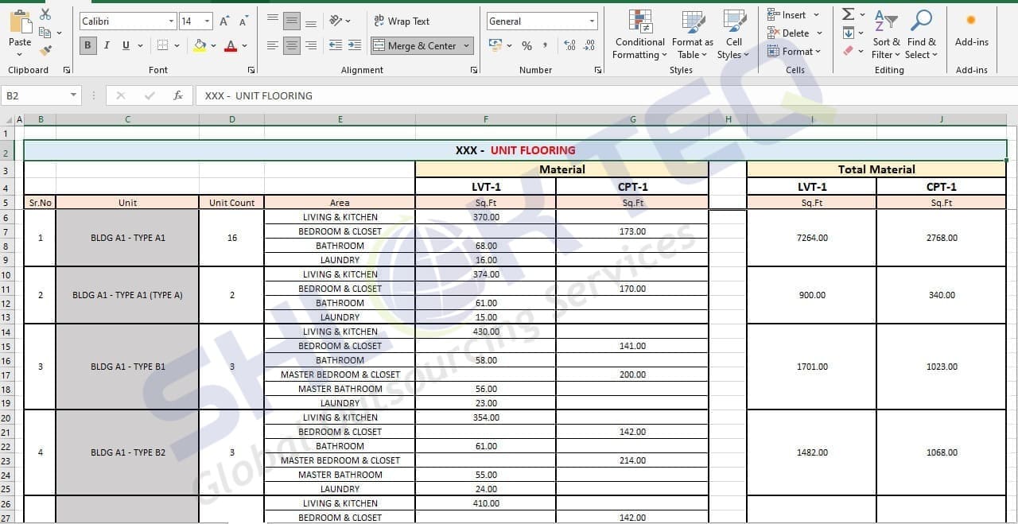Click the Insert Function fx icon
1018x524 pixels.
coord(178,95)
